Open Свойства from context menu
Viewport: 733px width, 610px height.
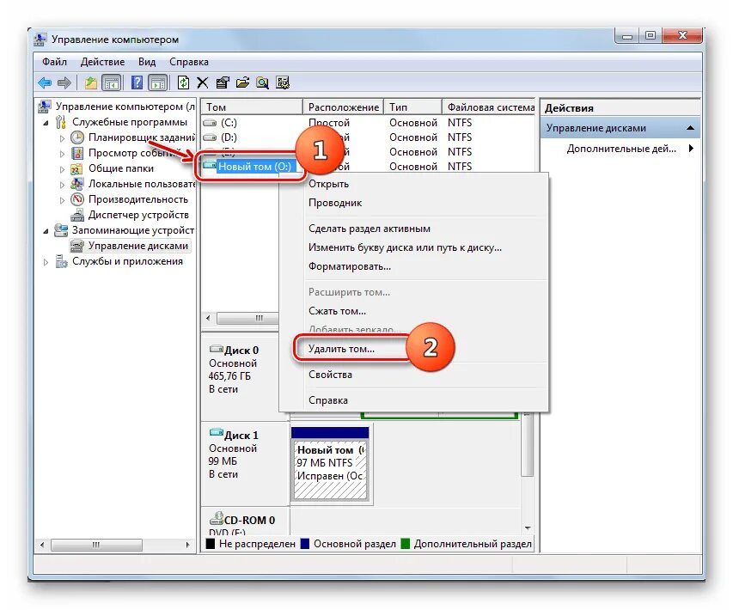tap(330, 375)
